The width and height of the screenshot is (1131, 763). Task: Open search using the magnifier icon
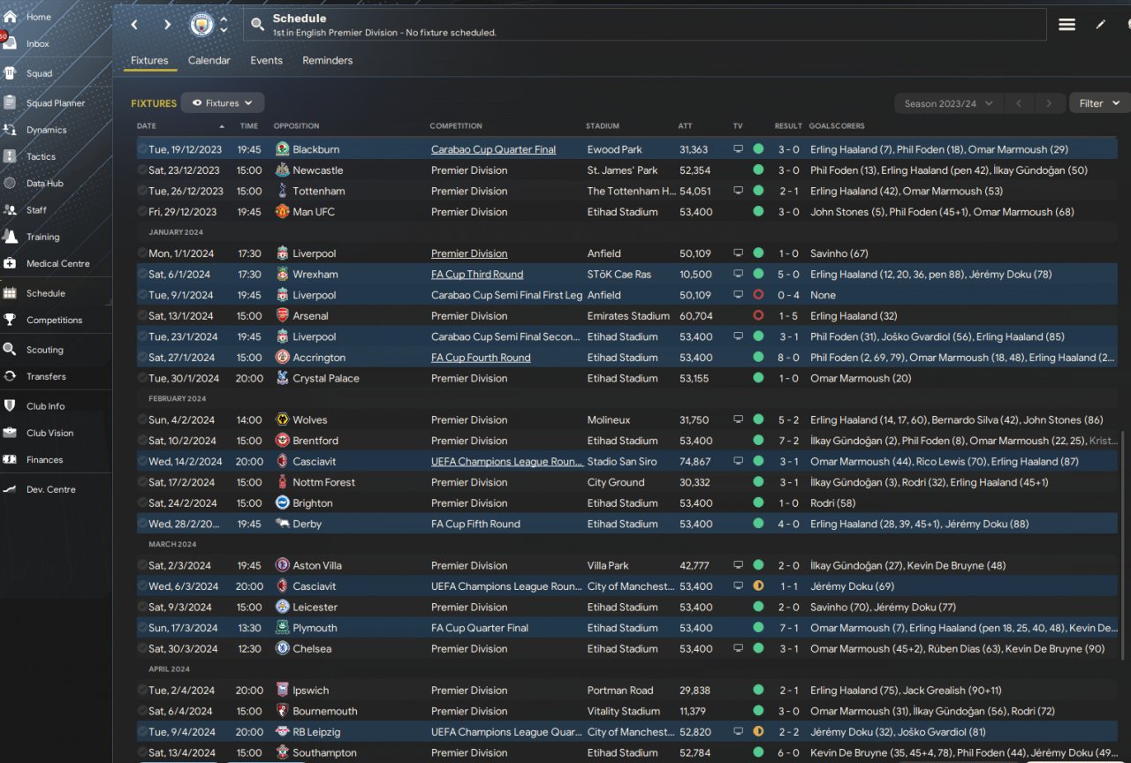point(257,25)
